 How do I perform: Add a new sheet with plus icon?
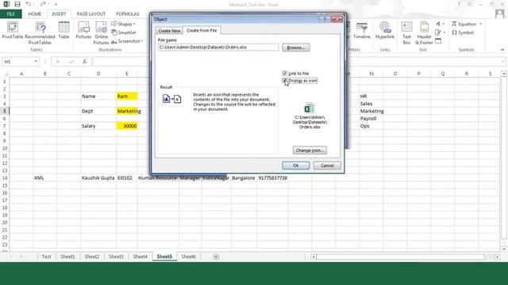click(x=216, y=256)
